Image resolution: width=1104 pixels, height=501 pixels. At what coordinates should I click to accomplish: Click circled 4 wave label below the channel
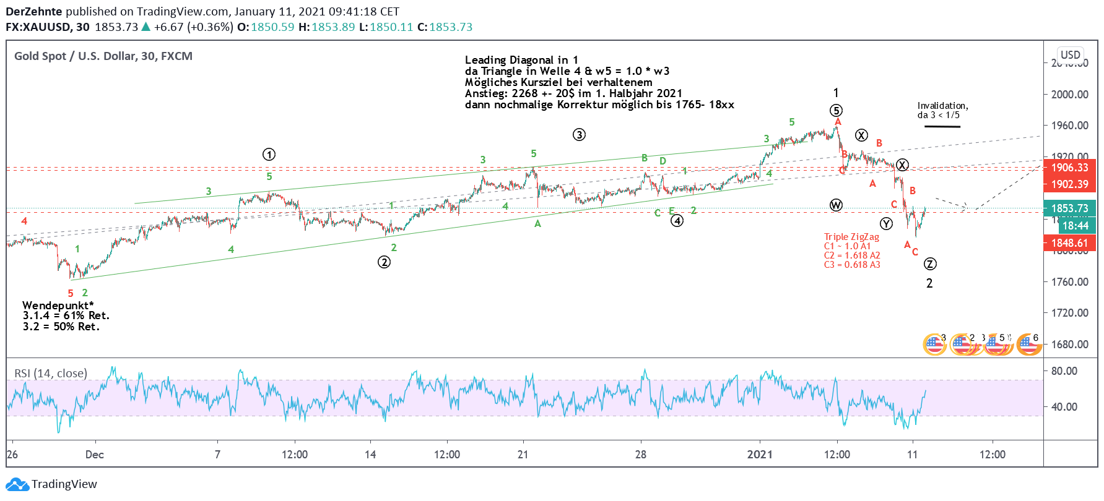pyautogui.click(x=677, y=221)
